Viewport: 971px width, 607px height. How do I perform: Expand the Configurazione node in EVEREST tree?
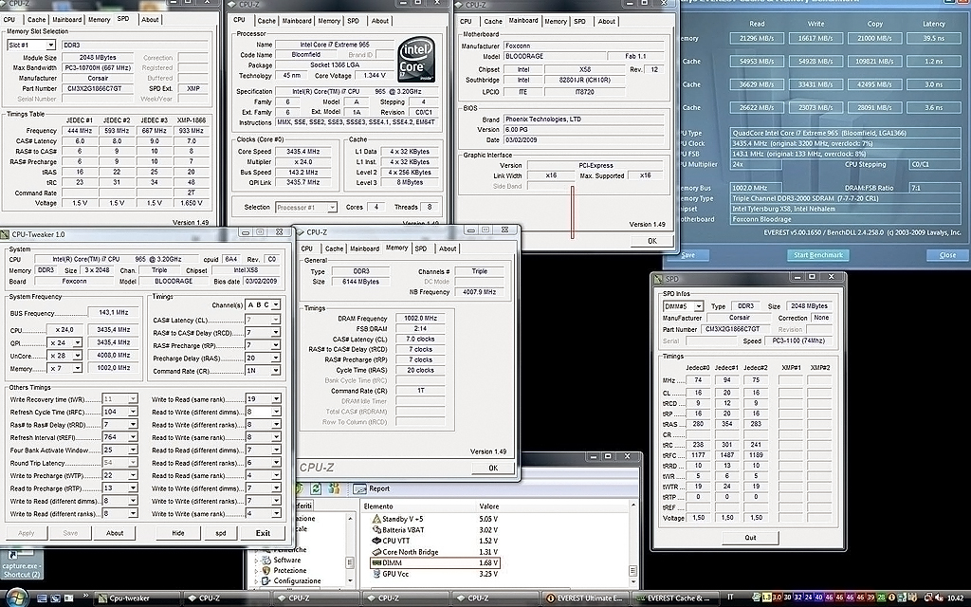(257, 581)
